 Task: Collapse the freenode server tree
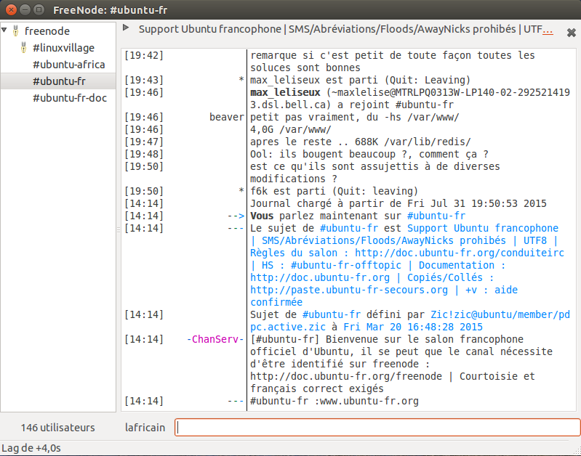[4, 30]
